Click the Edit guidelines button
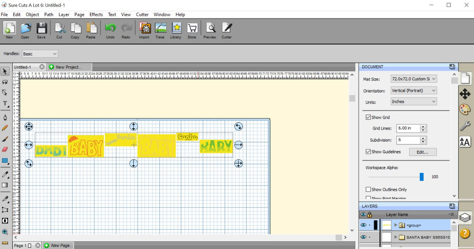Screen dimensions: 474x249 click(x=423, y=152)
